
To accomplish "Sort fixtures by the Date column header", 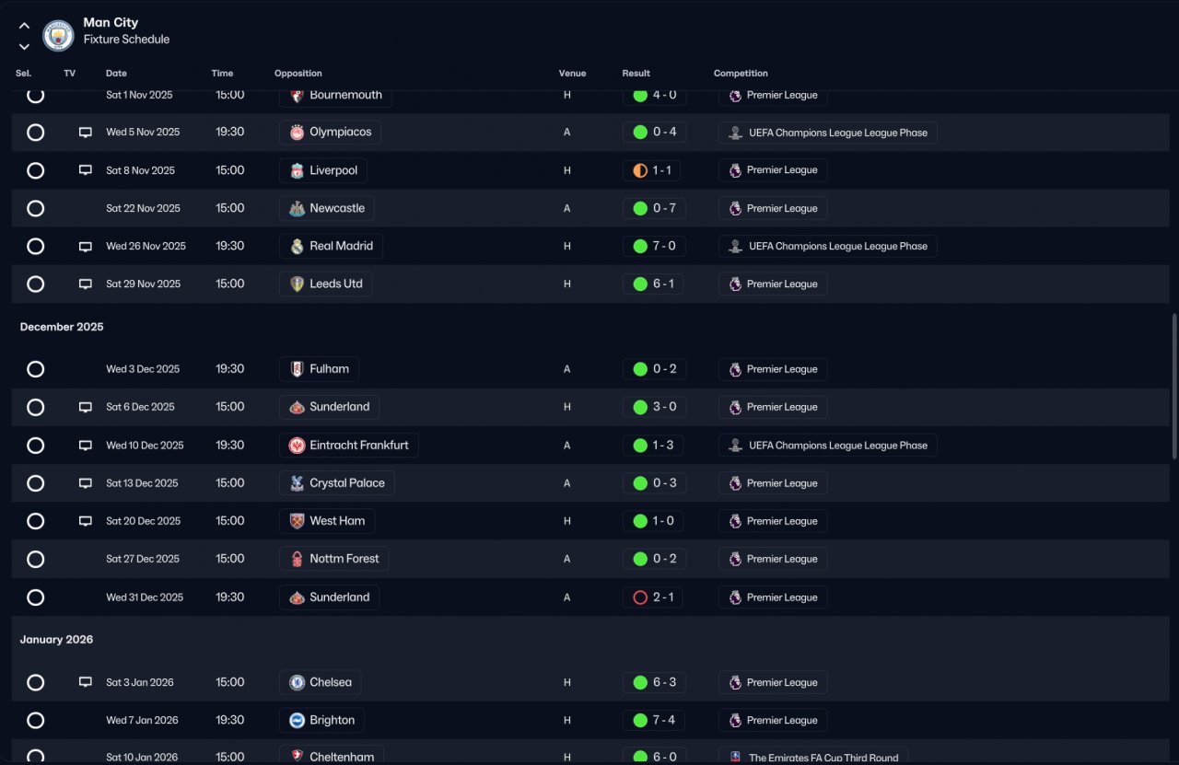I will tap(116, 74).
